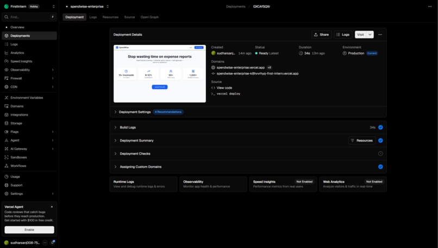Click the Settings gear icon
438x248 pixels.
tap(7, 194)
